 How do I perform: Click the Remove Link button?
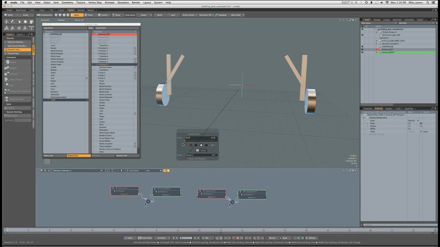(127, 156)
